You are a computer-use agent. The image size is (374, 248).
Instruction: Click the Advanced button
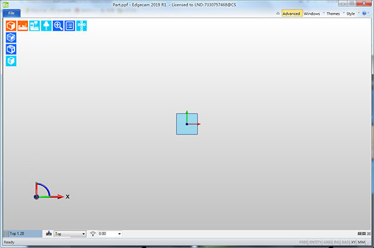coord(291,14)
